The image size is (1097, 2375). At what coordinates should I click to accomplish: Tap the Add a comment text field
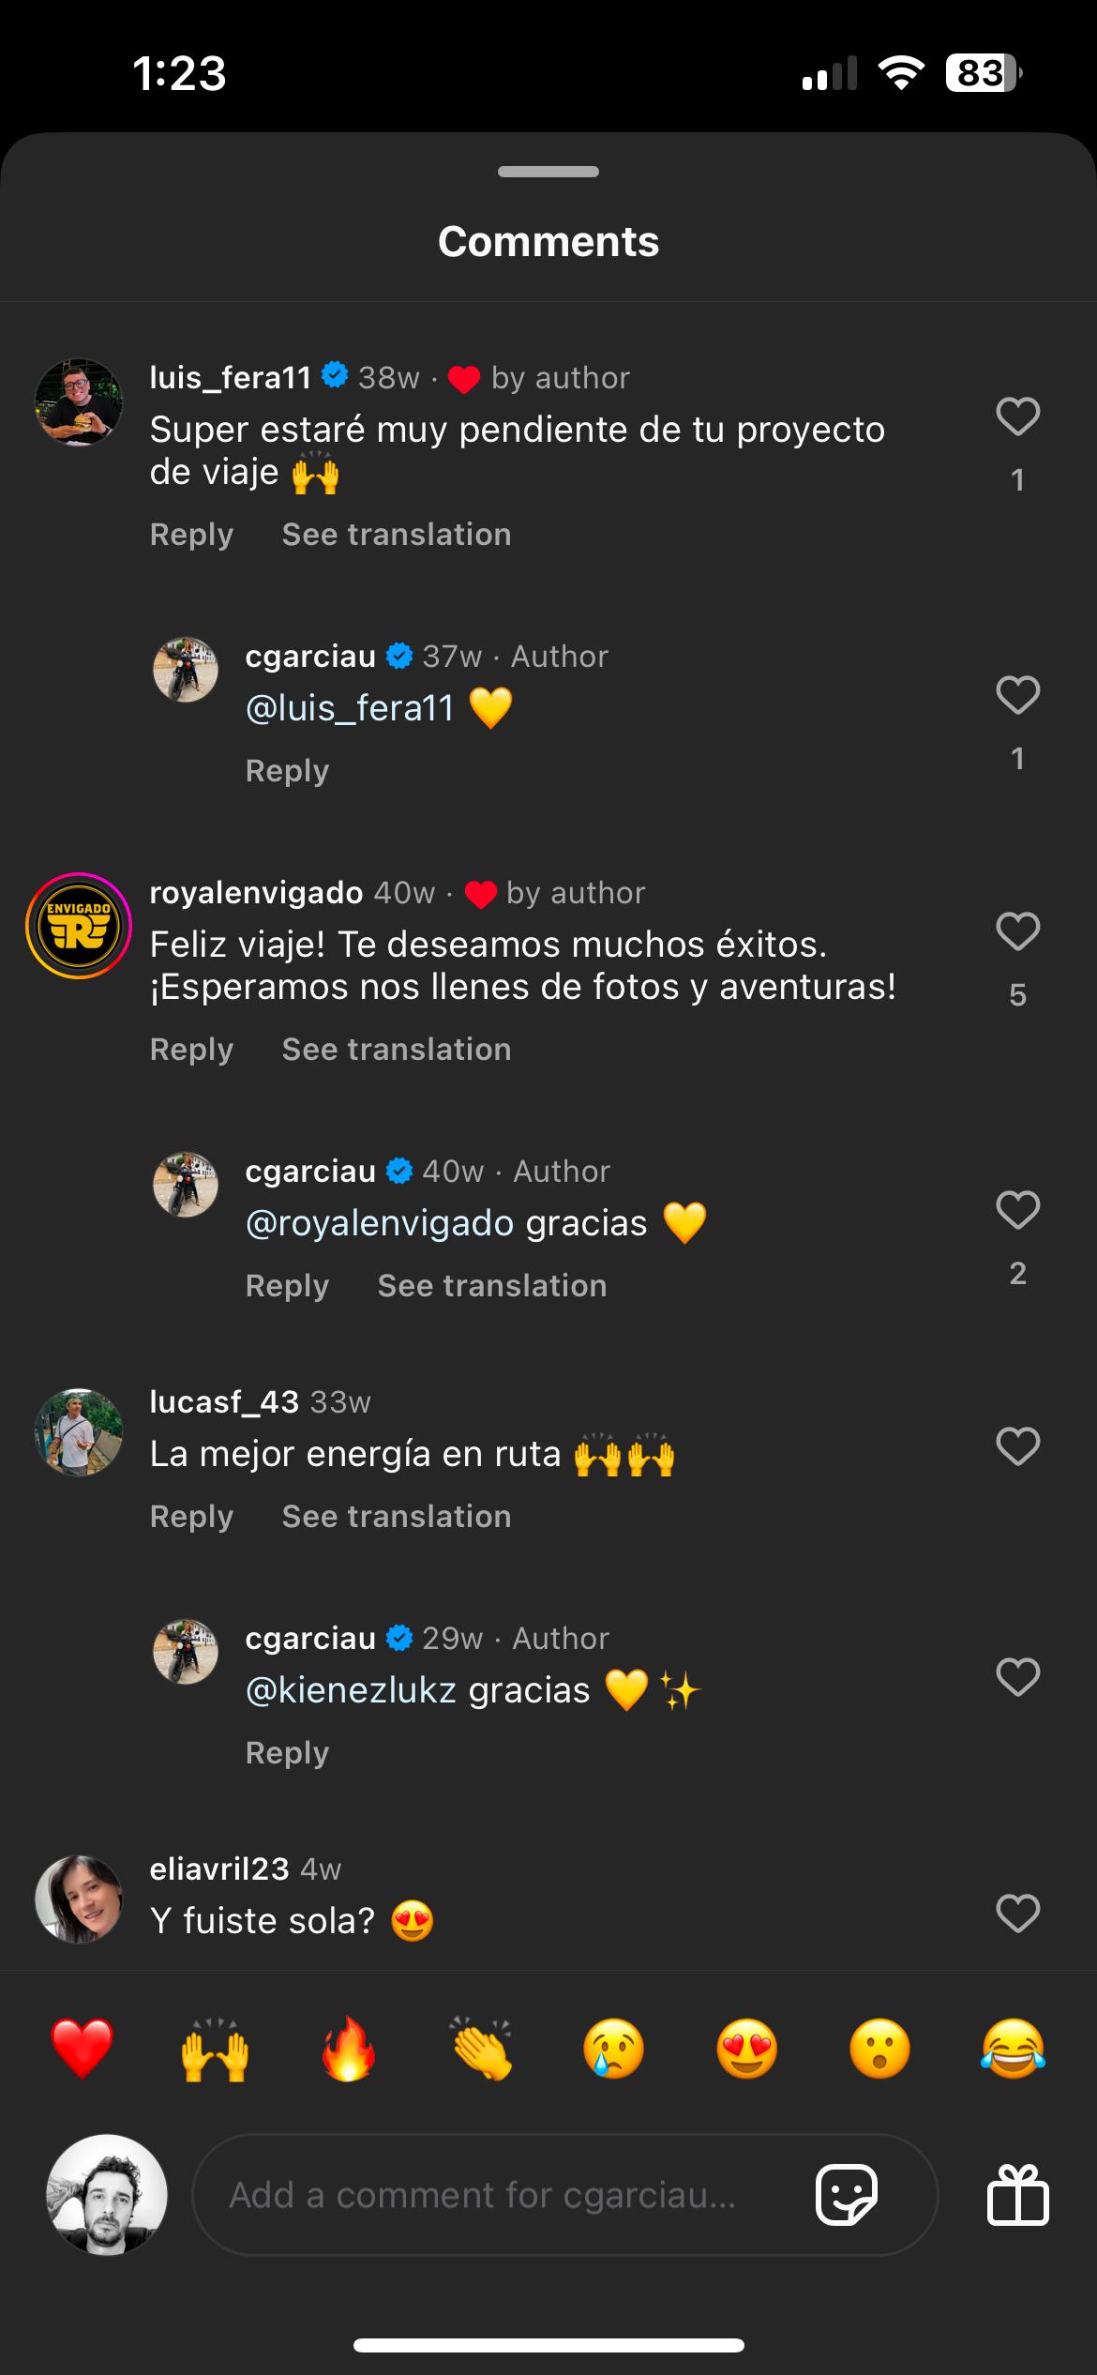tap(497, 2195)
